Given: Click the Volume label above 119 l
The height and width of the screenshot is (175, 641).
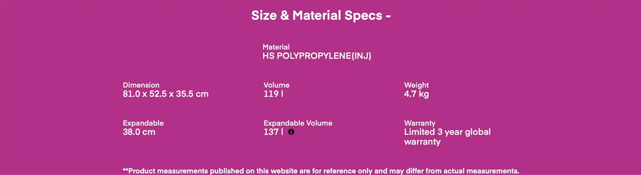Looking at the screenshot, I should (276, 85).
